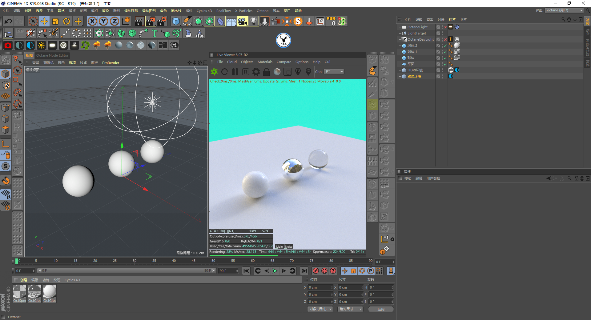Toggle the coordinate system world/object icon
Screen dimensions: 591x320
tap(126, 21)
